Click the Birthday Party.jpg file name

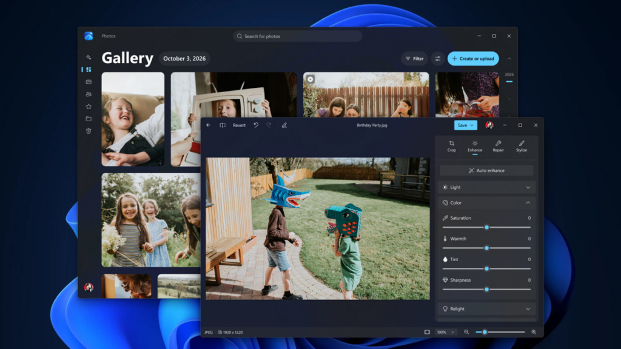click(x=372, y=125)
